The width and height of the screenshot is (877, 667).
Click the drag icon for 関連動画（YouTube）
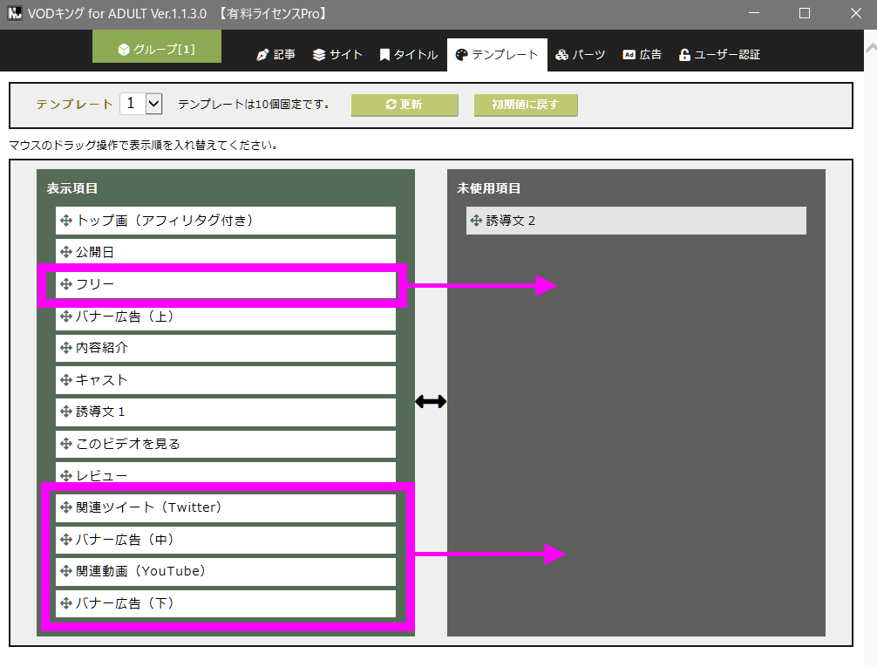coord(66,572)
